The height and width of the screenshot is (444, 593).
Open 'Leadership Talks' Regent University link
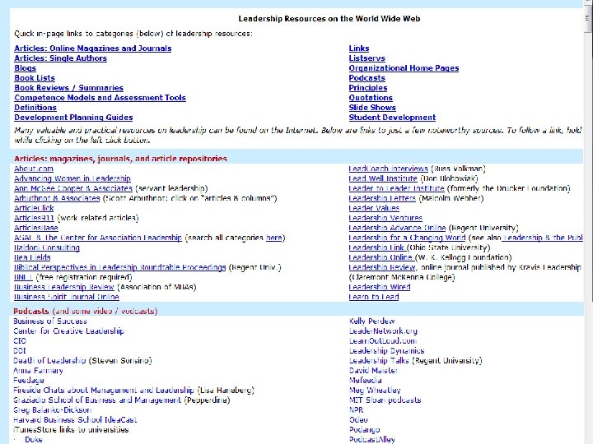[x=379, y=360]
